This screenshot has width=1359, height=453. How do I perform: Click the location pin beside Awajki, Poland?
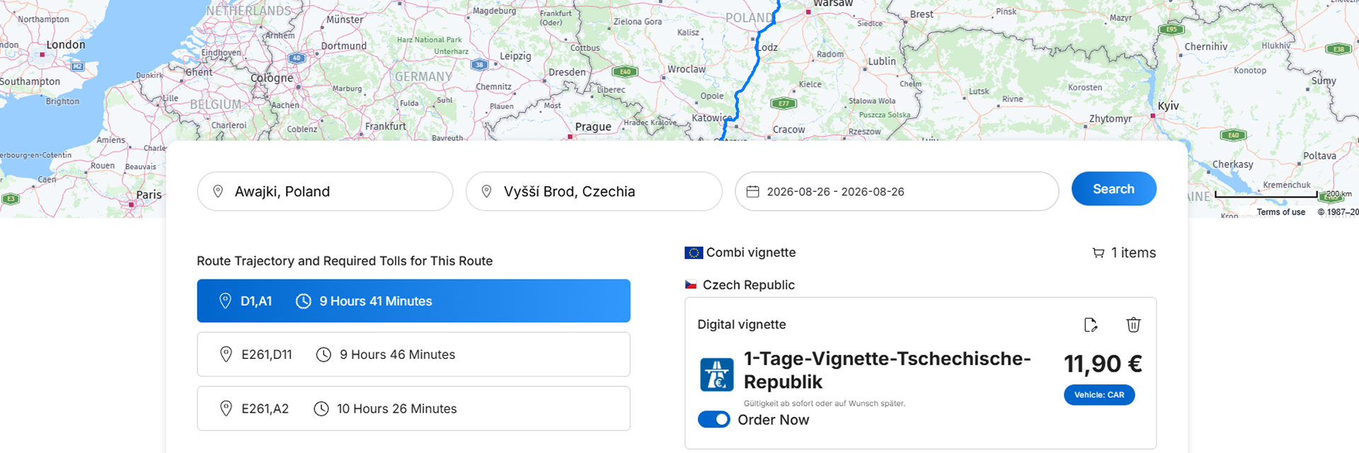point(218,192)
